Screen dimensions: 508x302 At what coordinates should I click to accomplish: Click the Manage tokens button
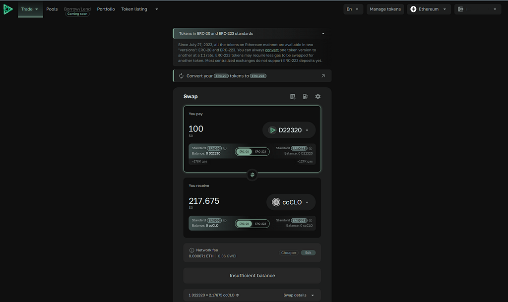[385, 9]
